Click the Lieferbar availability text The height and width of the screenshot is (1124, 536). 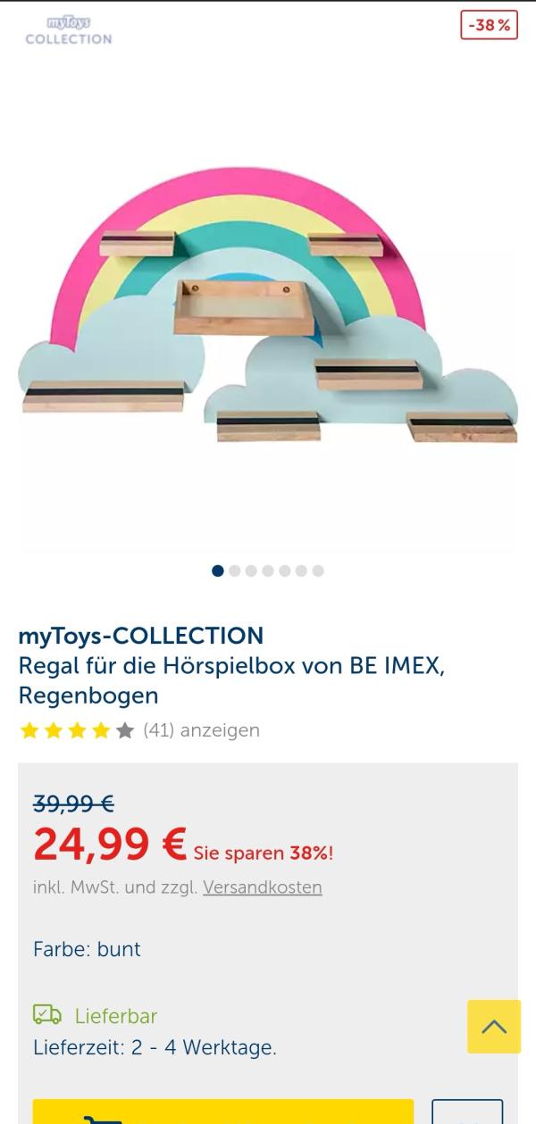coord(116,1016)
